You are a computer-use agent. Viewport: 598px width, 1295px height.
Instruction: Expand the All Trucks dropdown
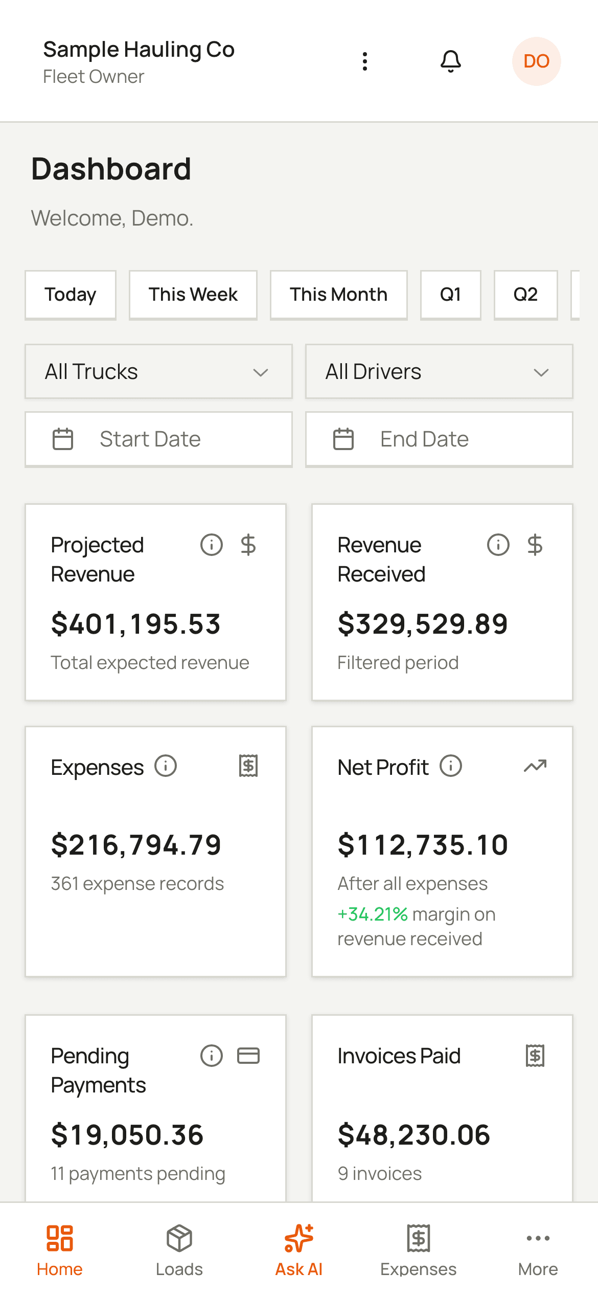click(x=158, y=372)
